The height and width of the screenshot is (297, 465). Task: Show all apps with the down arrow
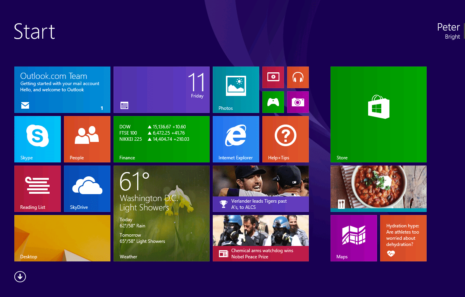coord(20,277)
